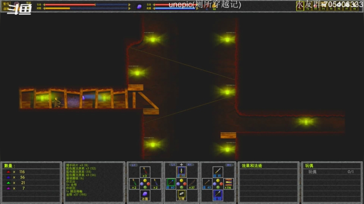The image size is (364, 204).
Task: Click the green orb of right weapon panel
Action: [x=218, y=187]
